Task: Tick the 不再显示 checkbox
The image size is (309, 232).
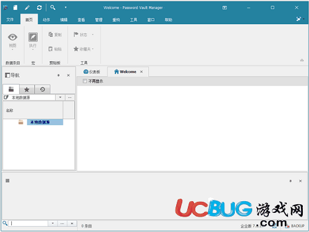Action: coord(85,81)
